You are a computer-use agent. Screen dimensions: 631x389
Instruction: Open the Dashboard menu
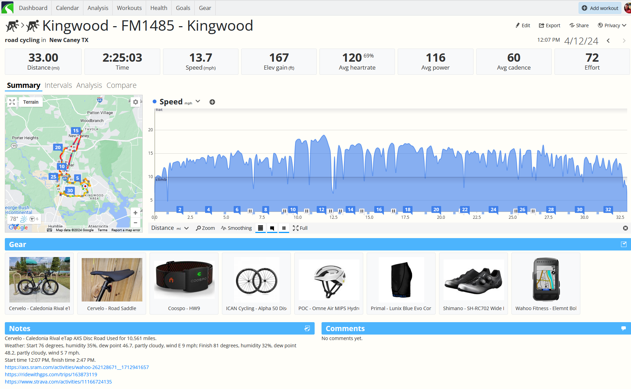pyautogui.click(x=33, y=8)
